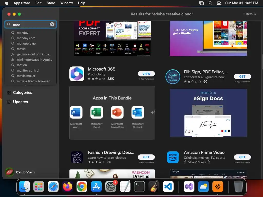Open Microsoft 365 app icon
This screenshot has height=197, width=263.
coord(77,74)
